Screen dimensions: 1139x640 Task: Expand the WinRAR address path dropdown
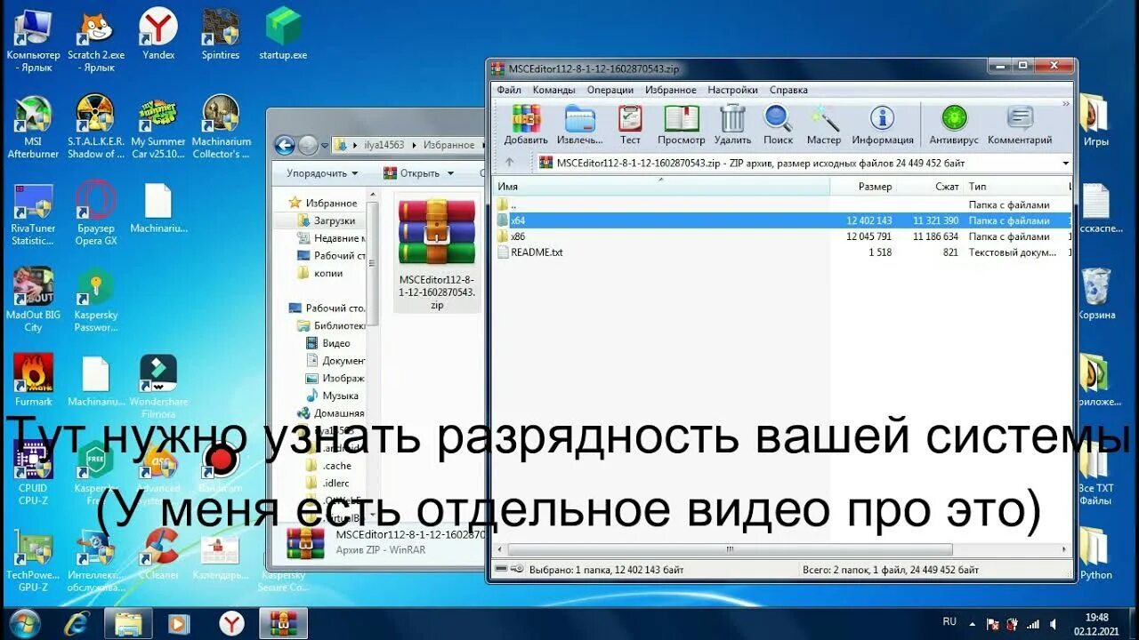tap(1065, 163)
